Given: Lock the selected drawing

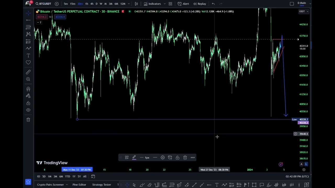Looking at the screenshot, I should pyautogui.click(x=177, y=157).
